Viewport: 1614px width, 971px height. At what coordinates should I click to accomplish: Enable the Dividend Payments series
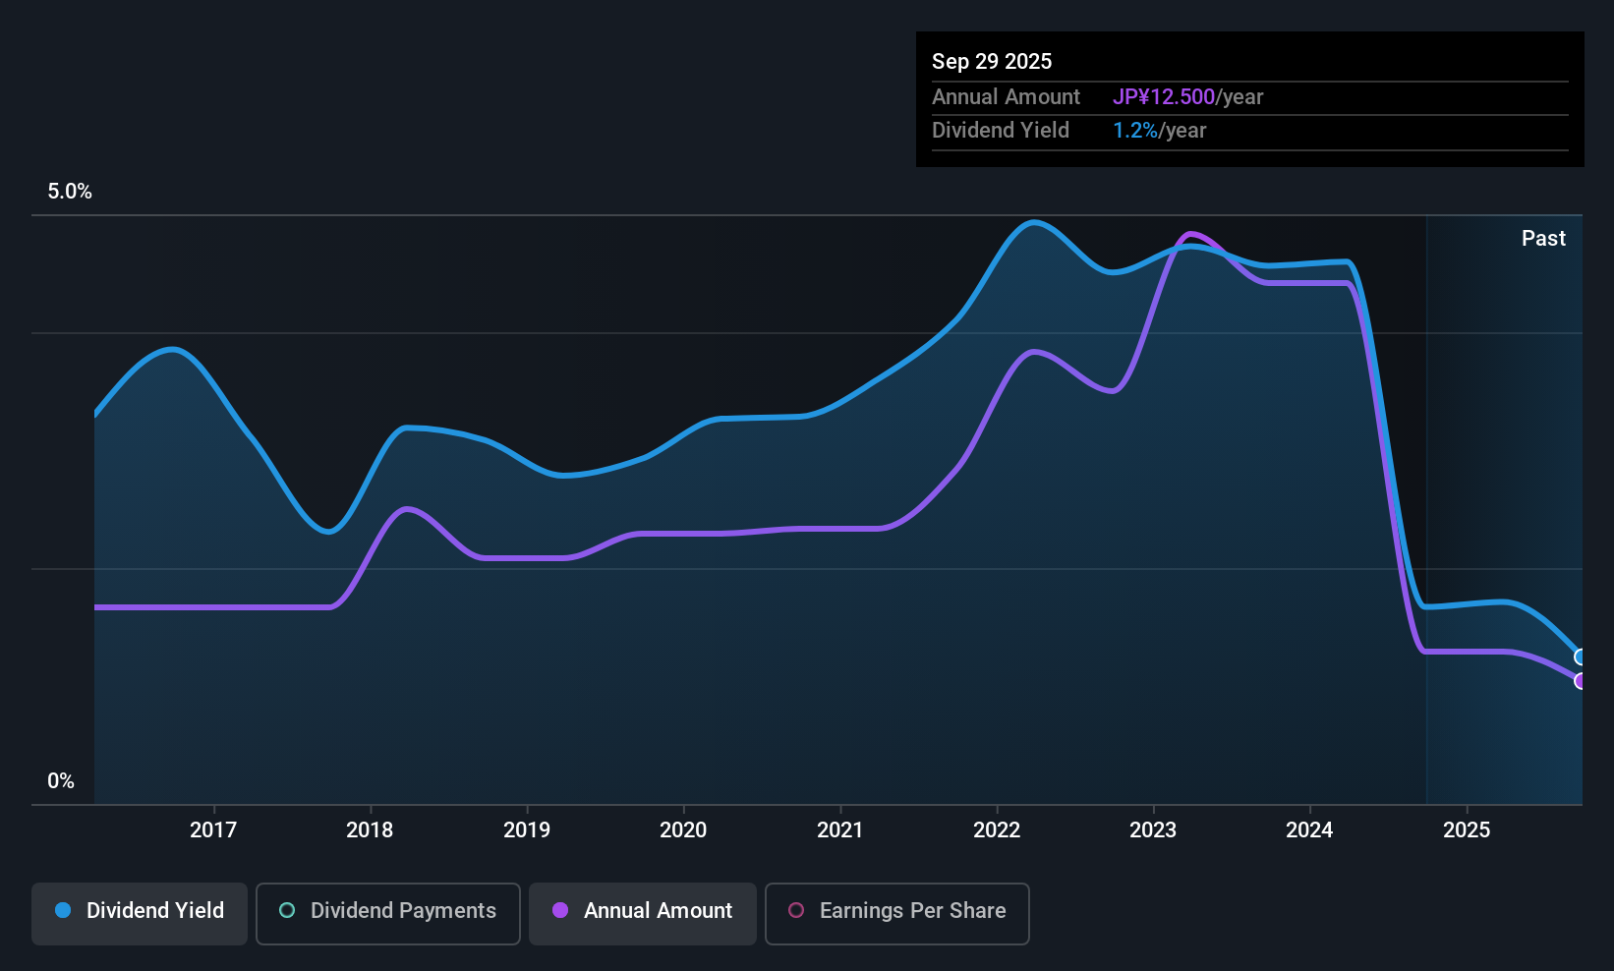pyautogui.click(x=387, y=913)
